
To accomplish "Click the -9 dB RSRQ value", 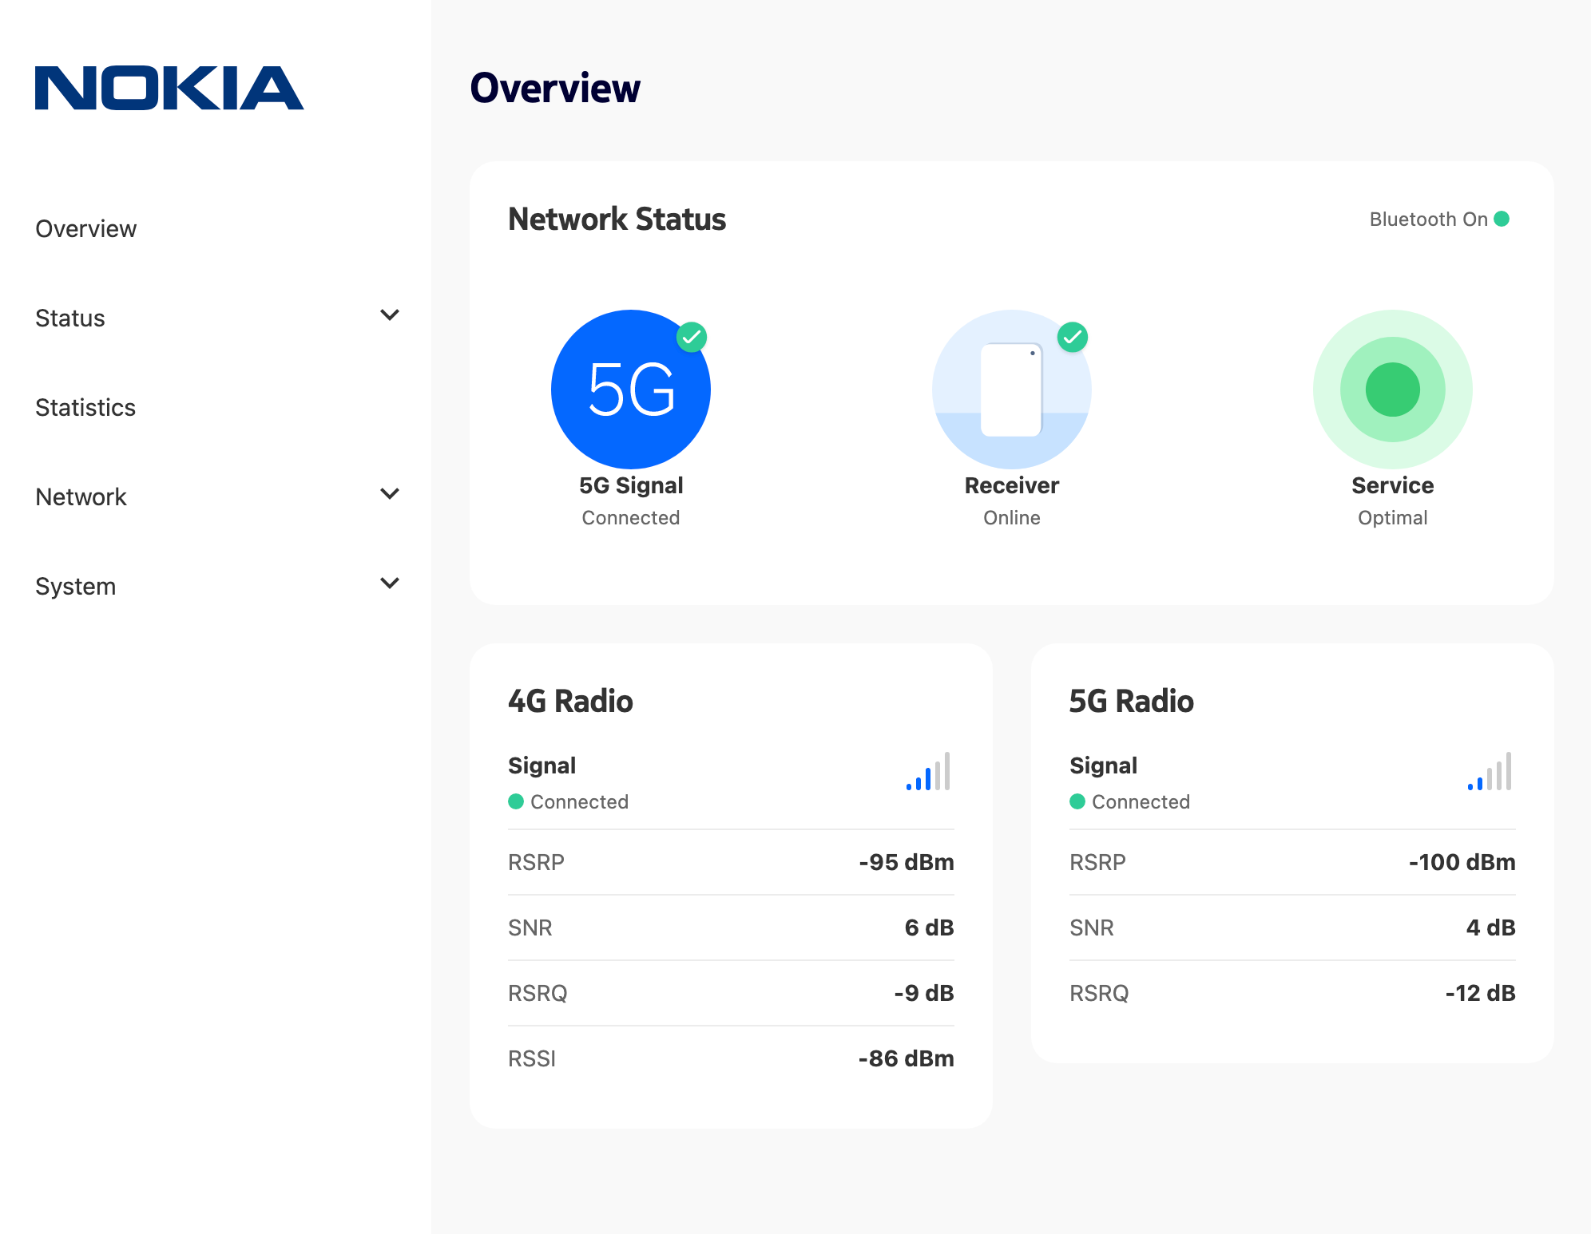I will coord(924,993).
